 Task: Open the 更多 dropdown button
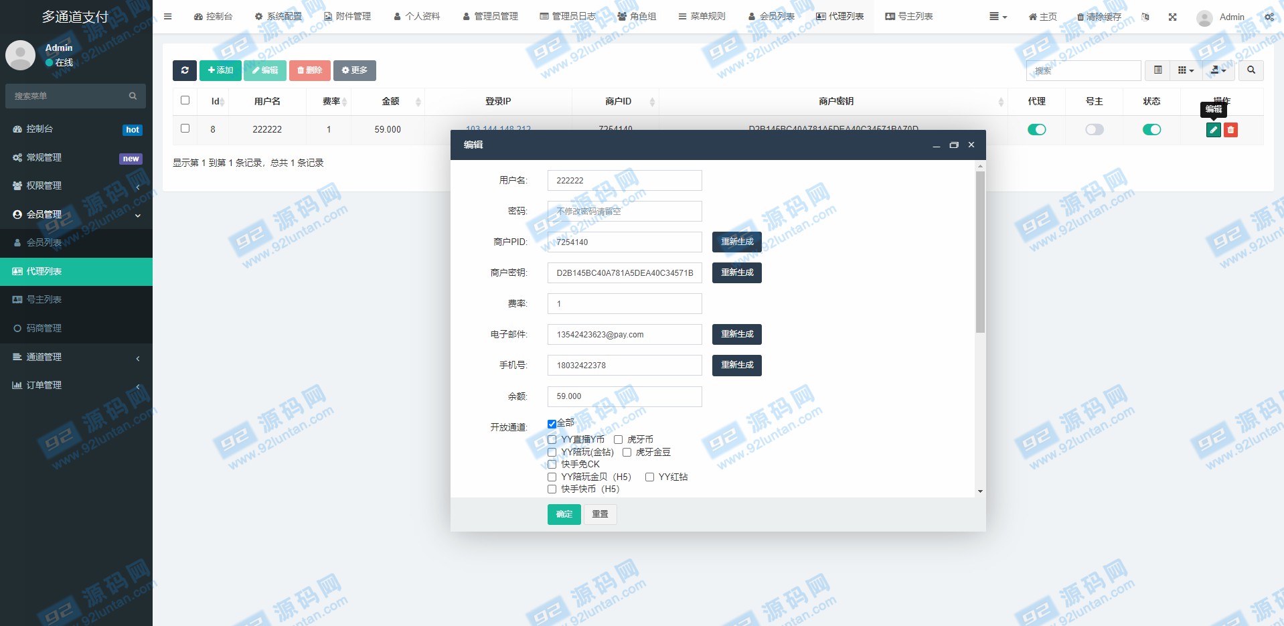point(354,70)
